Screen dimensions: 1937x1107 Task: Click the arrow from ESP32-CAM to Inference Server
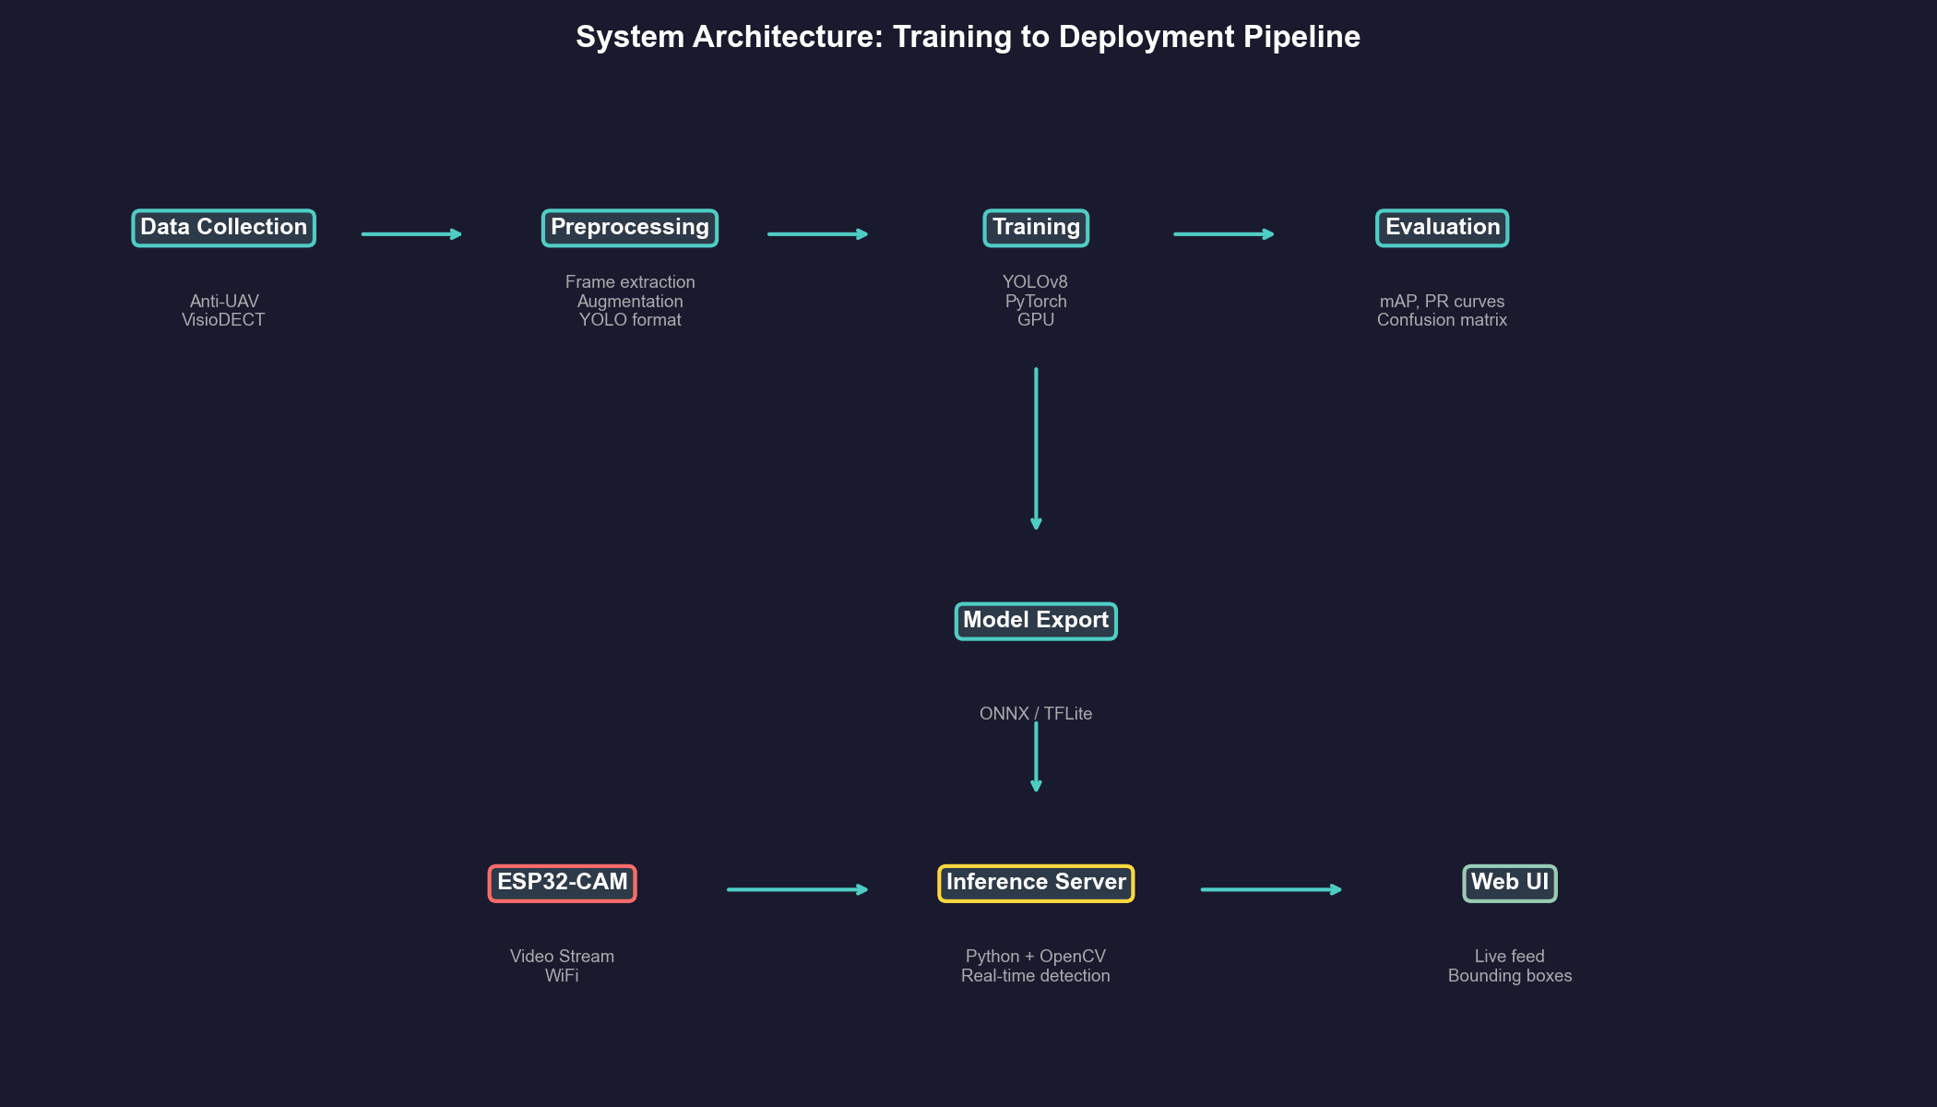click(798, 889)
